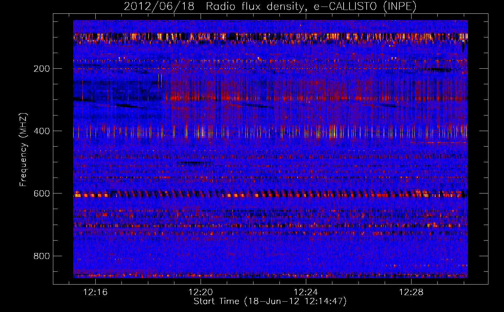The width and height of the screenshot is (504, 312).
Task: Click the 12:20 time tick label
Action: click(201, 292)
